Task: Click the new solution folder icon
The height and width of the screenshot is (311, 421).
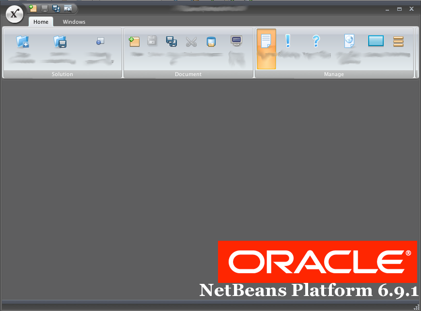Action: click(x=23, y=42)
